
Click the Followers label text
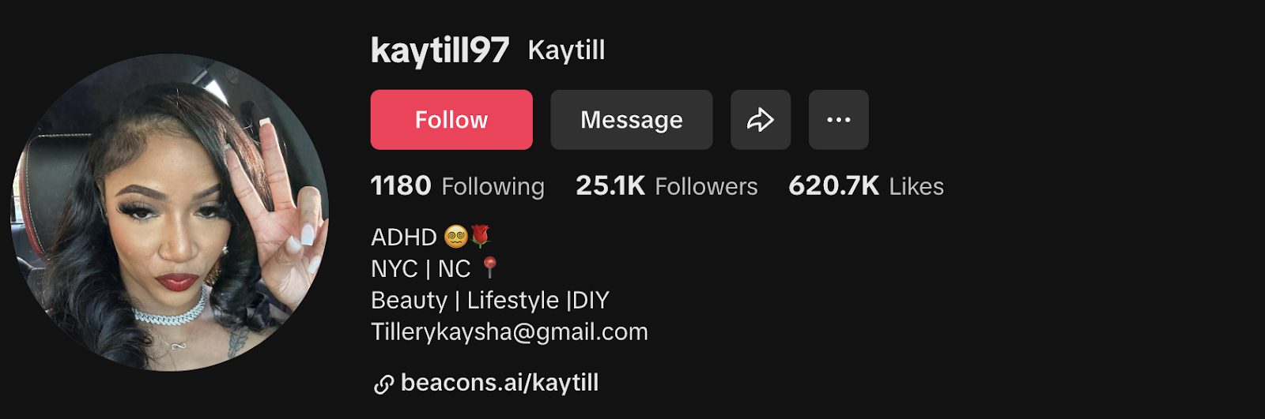click(x=706, y=187)
